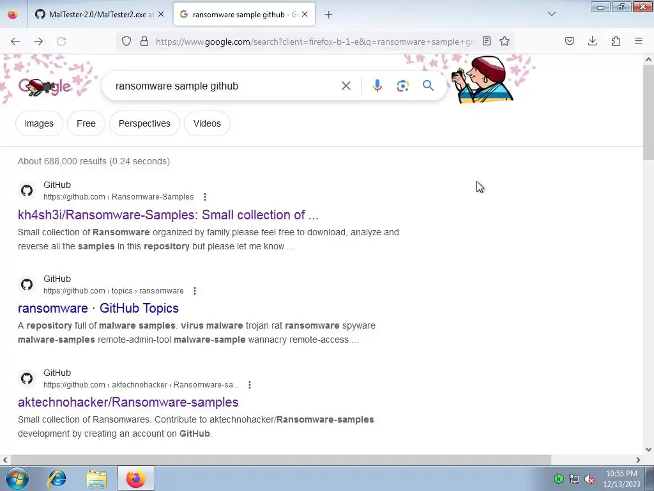Click the Google doodle logo
The image size is (654, 491).
[x=44, y=87]
